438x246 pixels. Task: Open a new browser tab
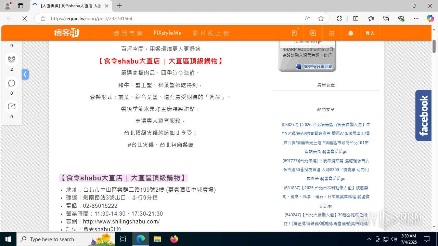119,6
